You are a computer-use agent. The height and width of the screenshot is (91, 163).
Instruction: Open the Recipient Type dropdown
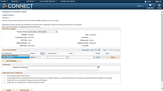pyautogui.click(x=58, y=57)
